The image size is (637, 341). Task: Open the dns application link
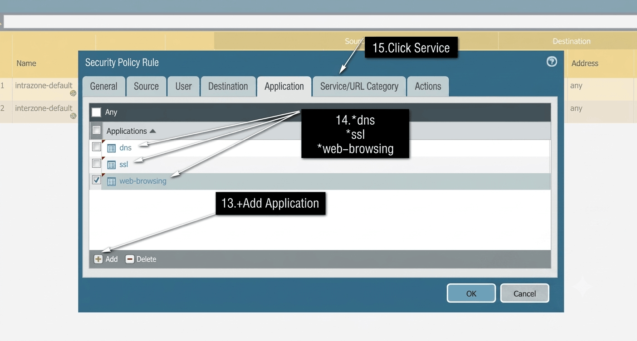click(x=125, y=148)
